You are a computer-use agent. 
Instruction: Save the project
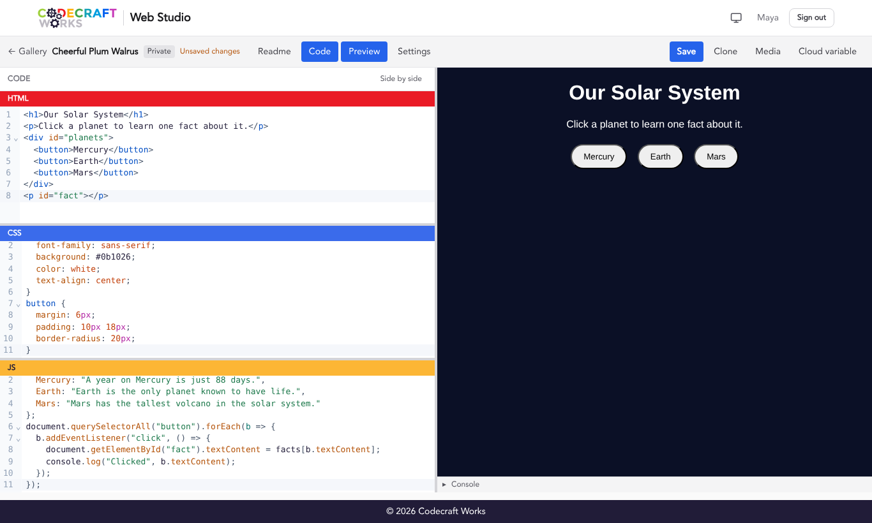point(686,52)
